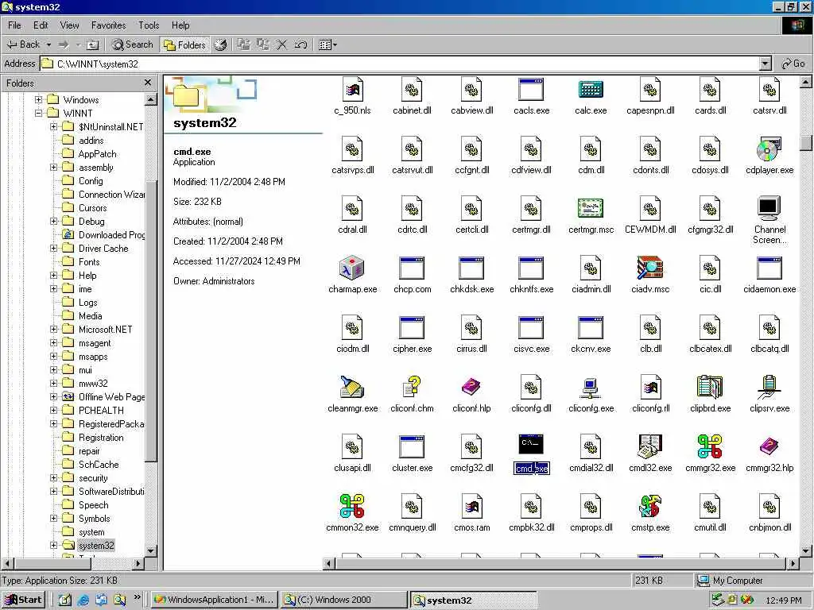Viewport: 814px width, 610px height.
Task: Open the Edit menu
Action: pos(41,25)
